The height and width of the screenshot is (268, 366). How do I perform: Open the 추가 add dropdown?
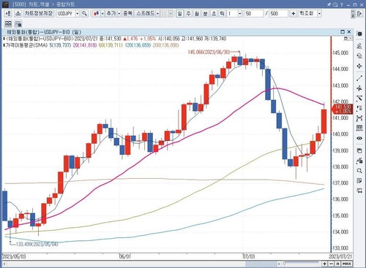click(119, 13)
